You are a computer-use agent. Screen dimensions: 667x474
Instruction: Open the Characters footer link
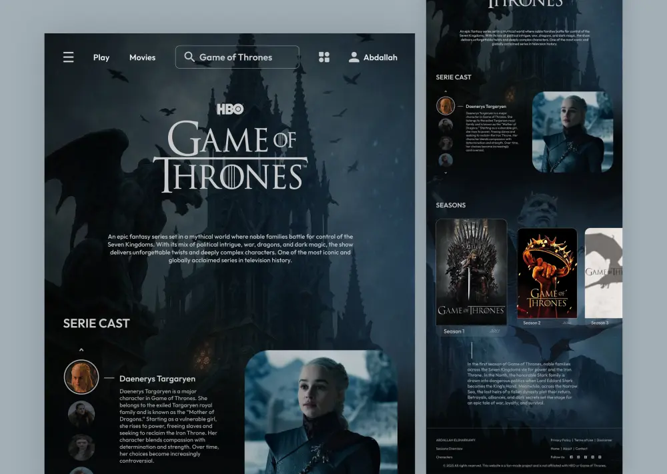(444, 457)
